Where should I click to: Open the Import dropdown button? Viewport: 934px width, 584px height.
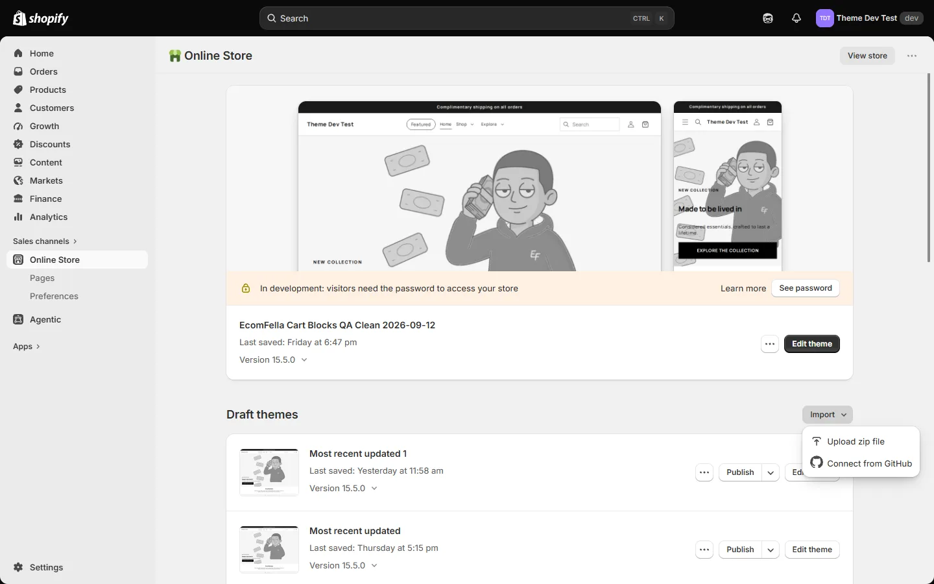pyautogui.click(x=828, y=415)
